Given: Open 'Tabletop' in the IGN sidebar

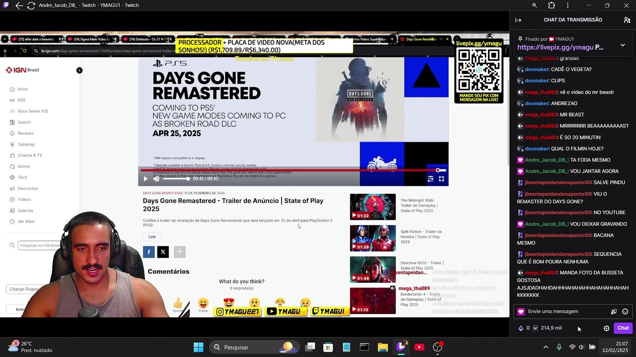Looking at the screenshot, I should 26,144.
